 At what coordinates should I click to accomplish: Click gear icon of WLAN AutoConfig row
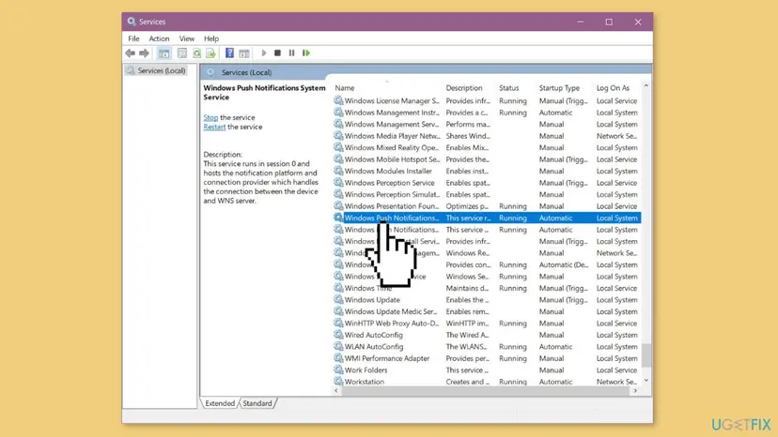coord(338,346)
